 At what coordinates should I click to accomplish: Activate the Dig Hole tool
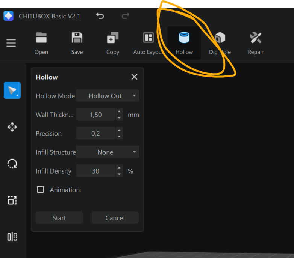[x=220, y=44]
